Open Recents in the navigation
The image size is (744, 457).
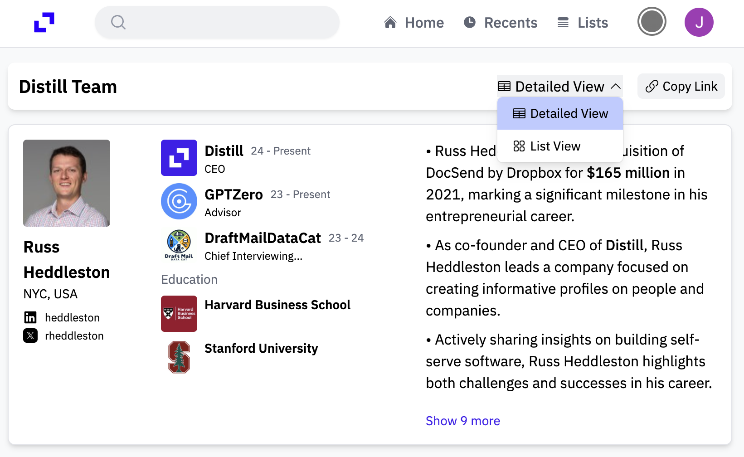point(501,23)
